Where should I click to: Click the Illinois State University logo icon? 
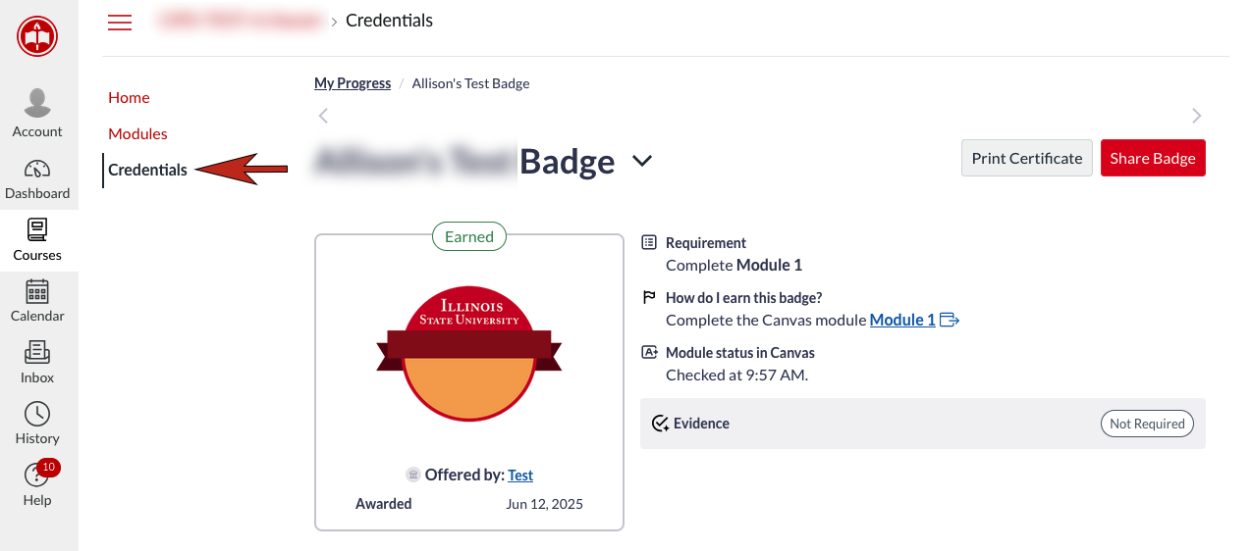coord(37,37)
